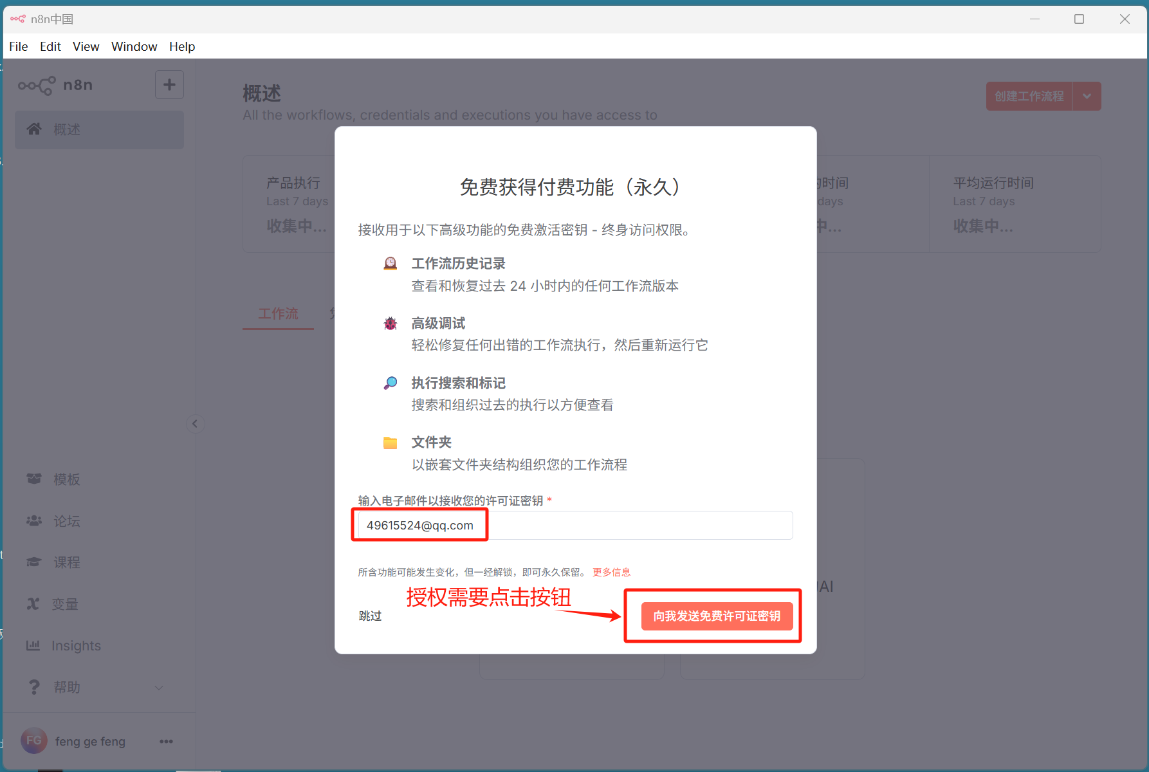Minimize the n8n中国 window
Viewport: 1149px width, 772px height.
[x=1034, y=19]
